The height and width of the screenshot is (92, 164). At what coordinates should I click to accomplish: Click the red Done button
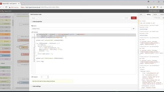134,18
